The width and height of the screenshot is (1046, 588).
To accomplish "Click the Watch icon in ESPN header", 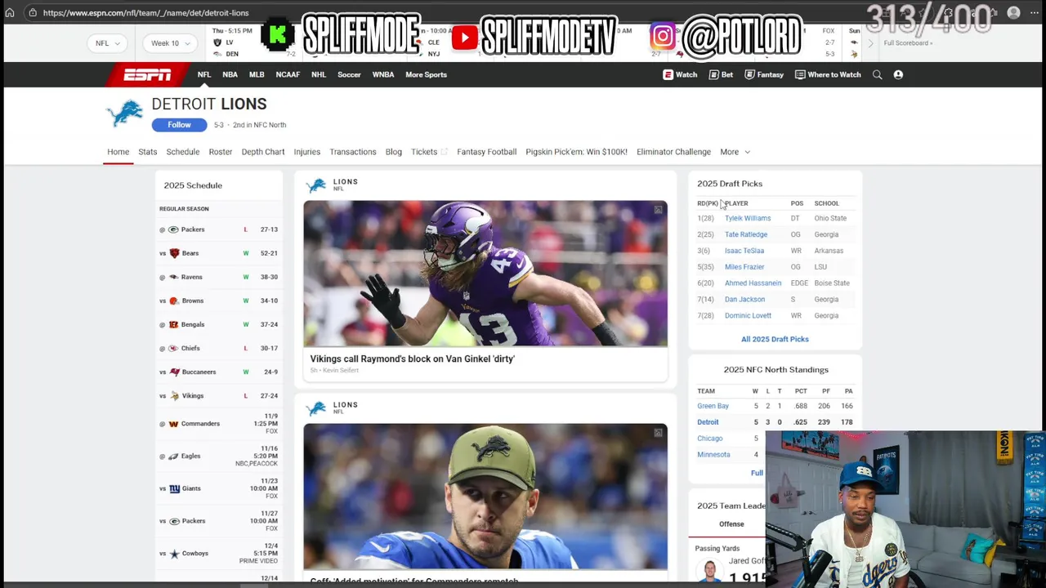I will (668, 74).
